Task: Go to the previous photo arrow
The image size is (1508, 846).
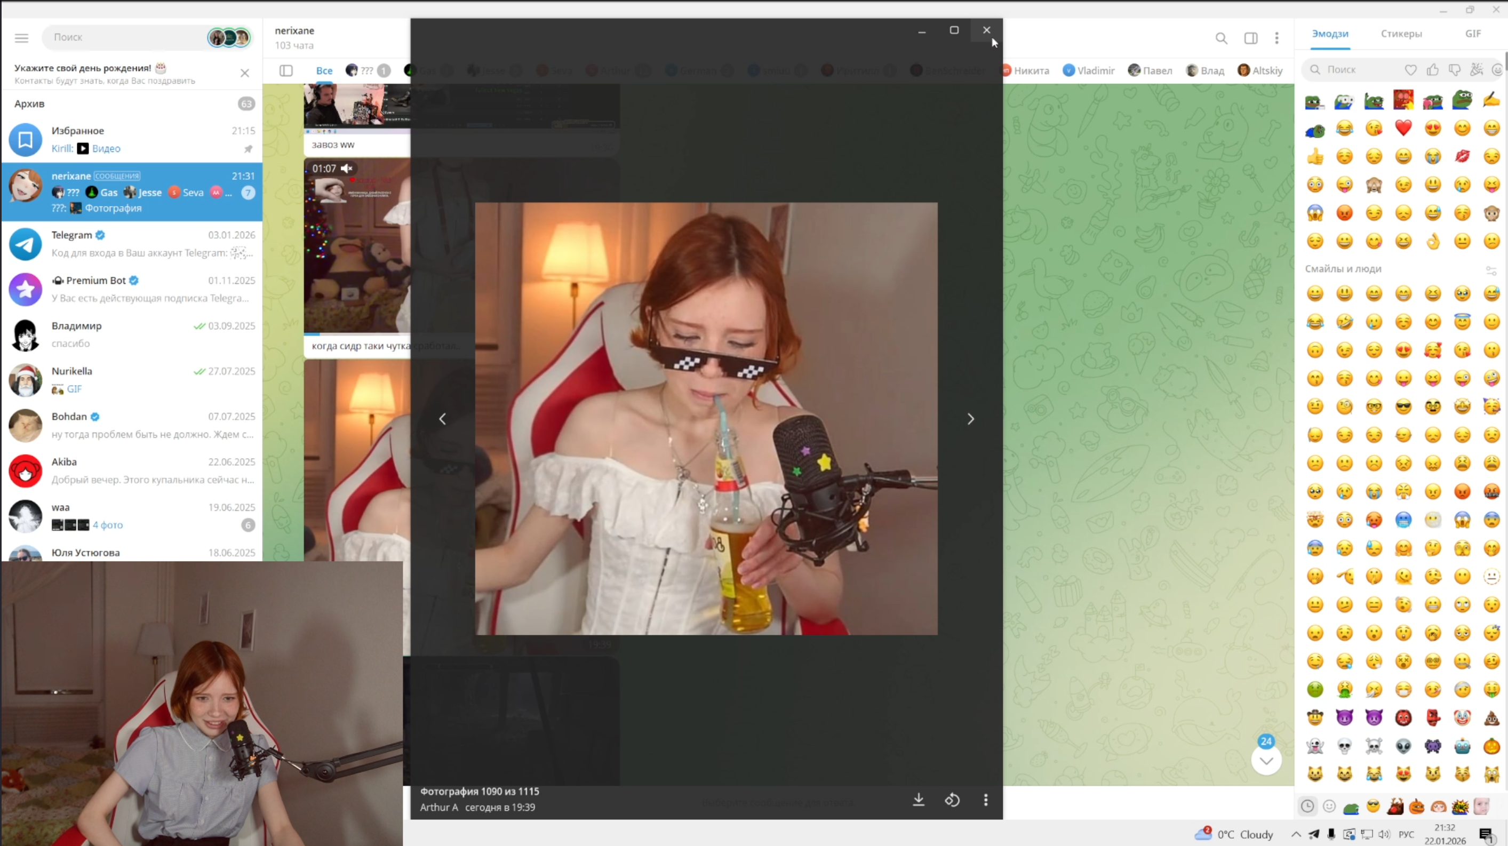Action: (443, 419)
